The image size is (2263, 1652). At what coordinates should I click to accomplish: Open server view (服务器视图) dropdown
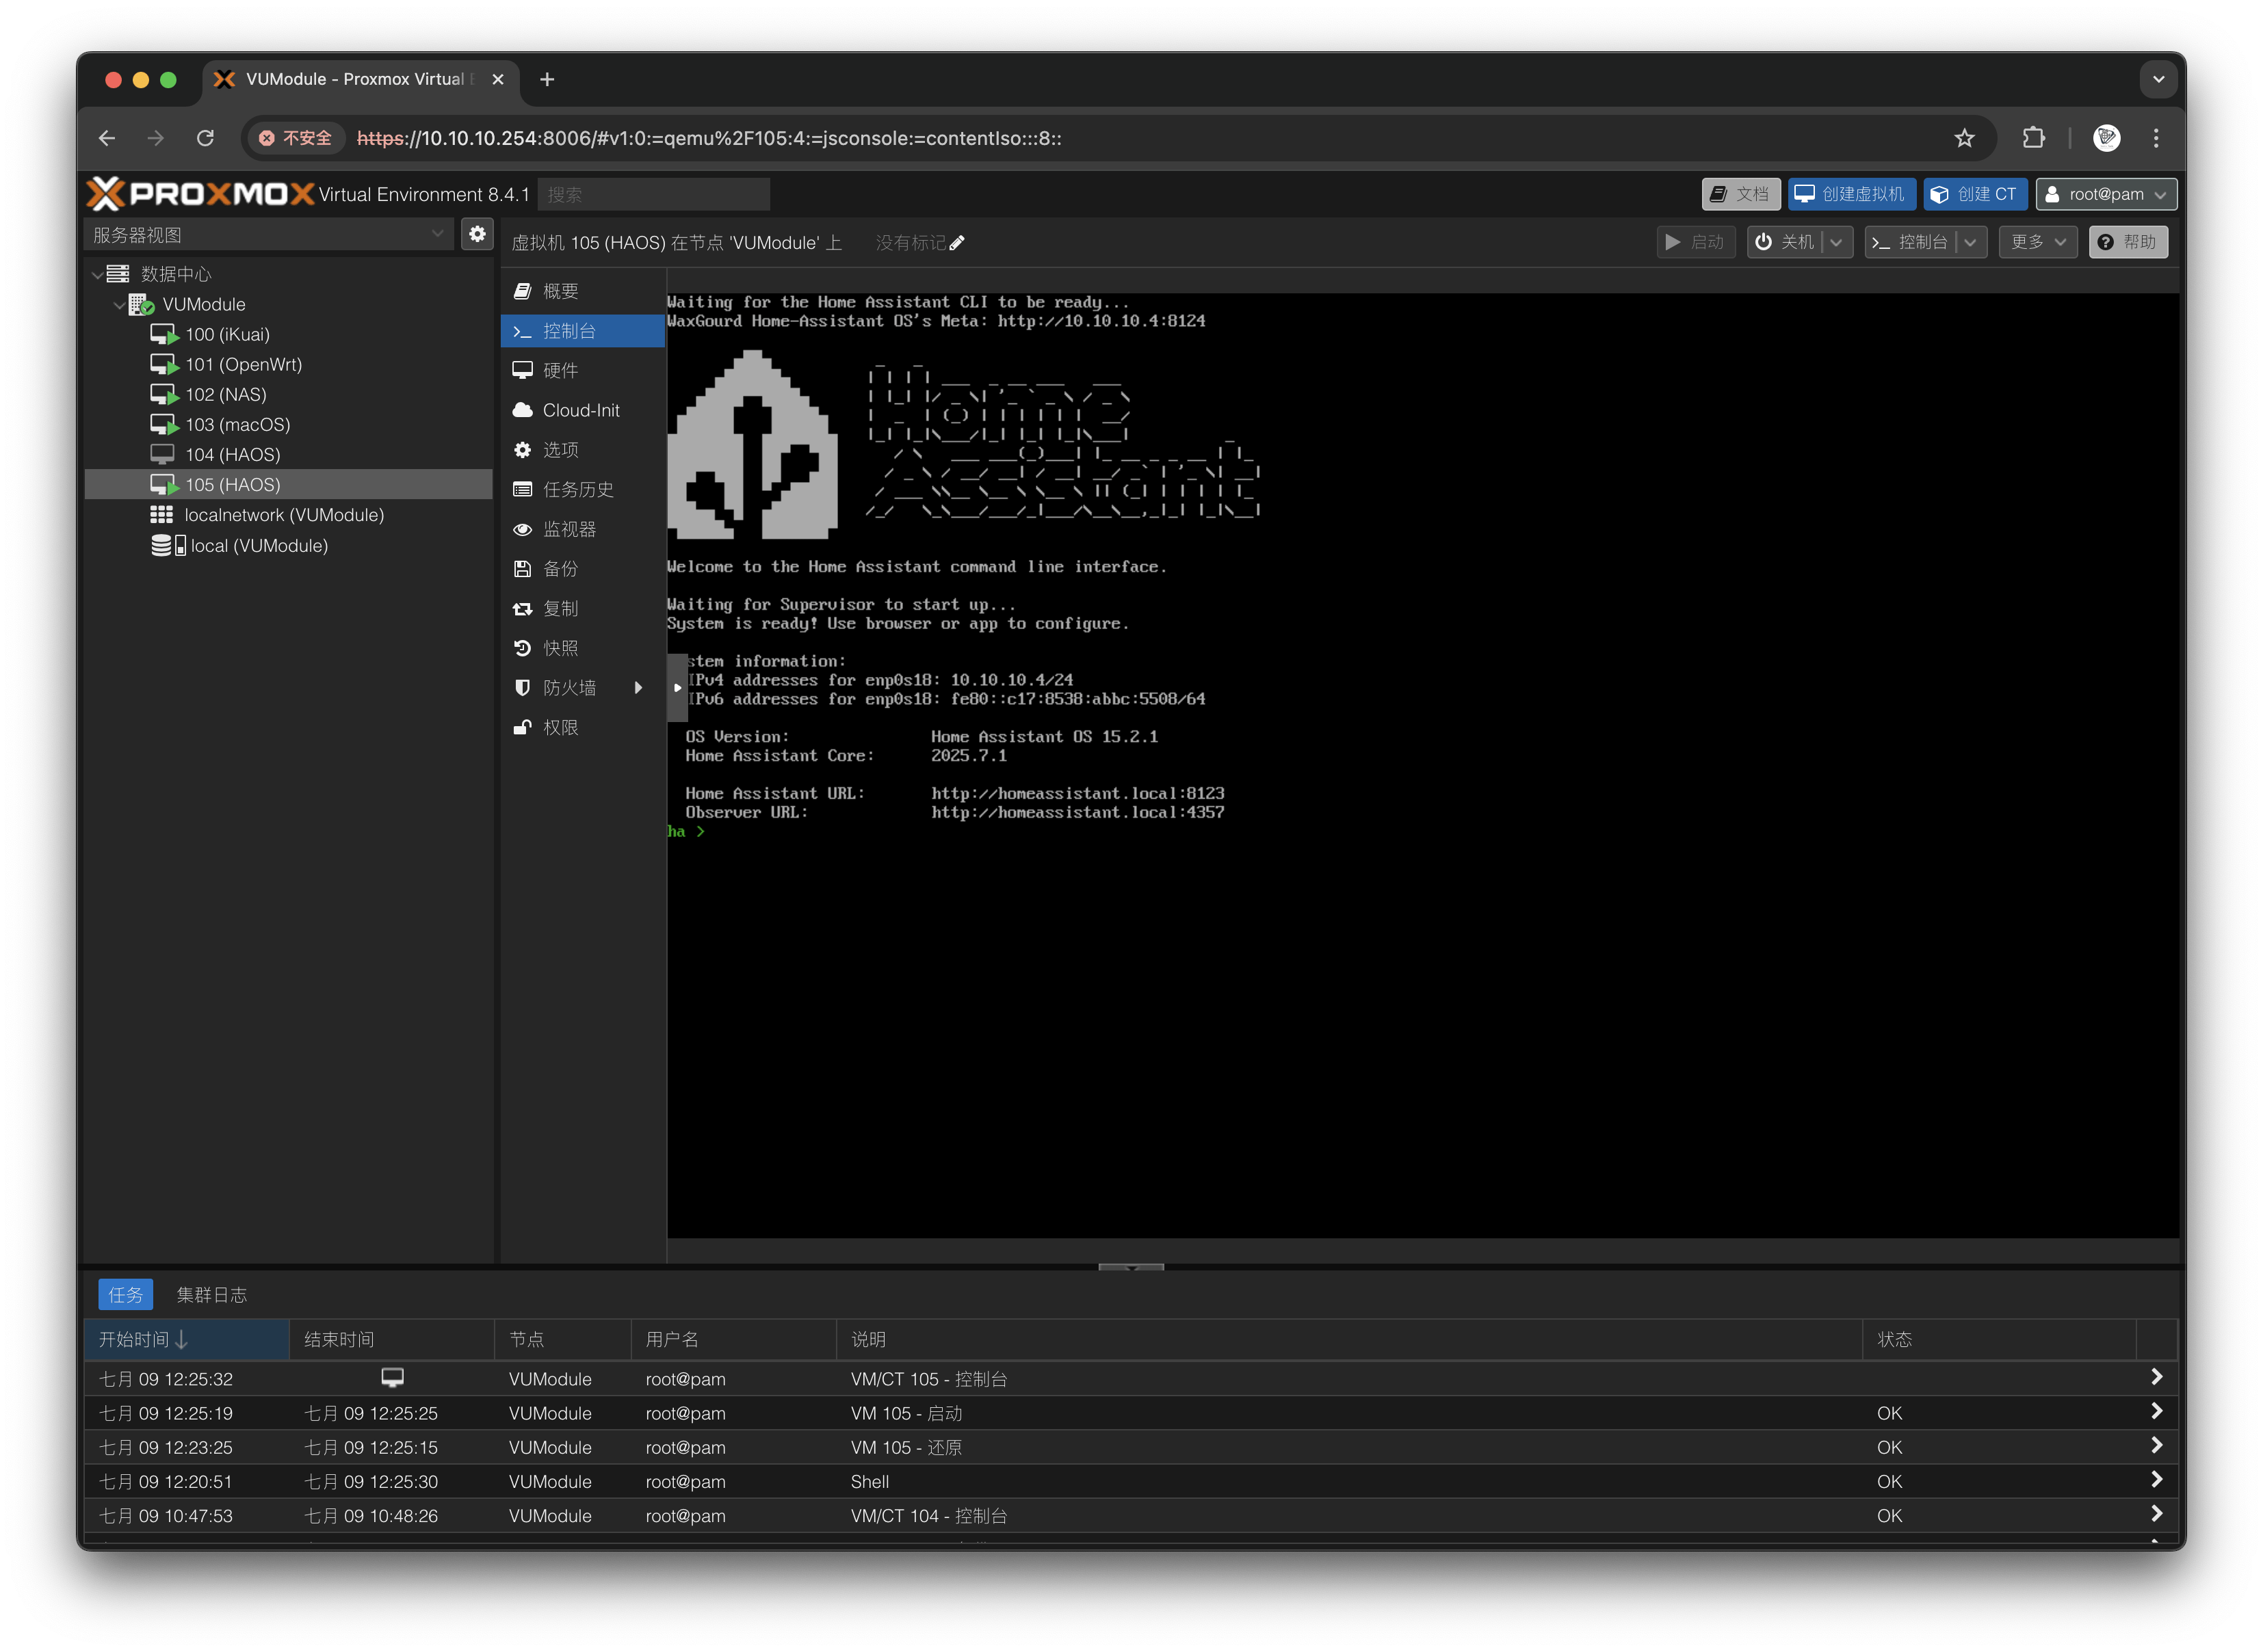268,235
